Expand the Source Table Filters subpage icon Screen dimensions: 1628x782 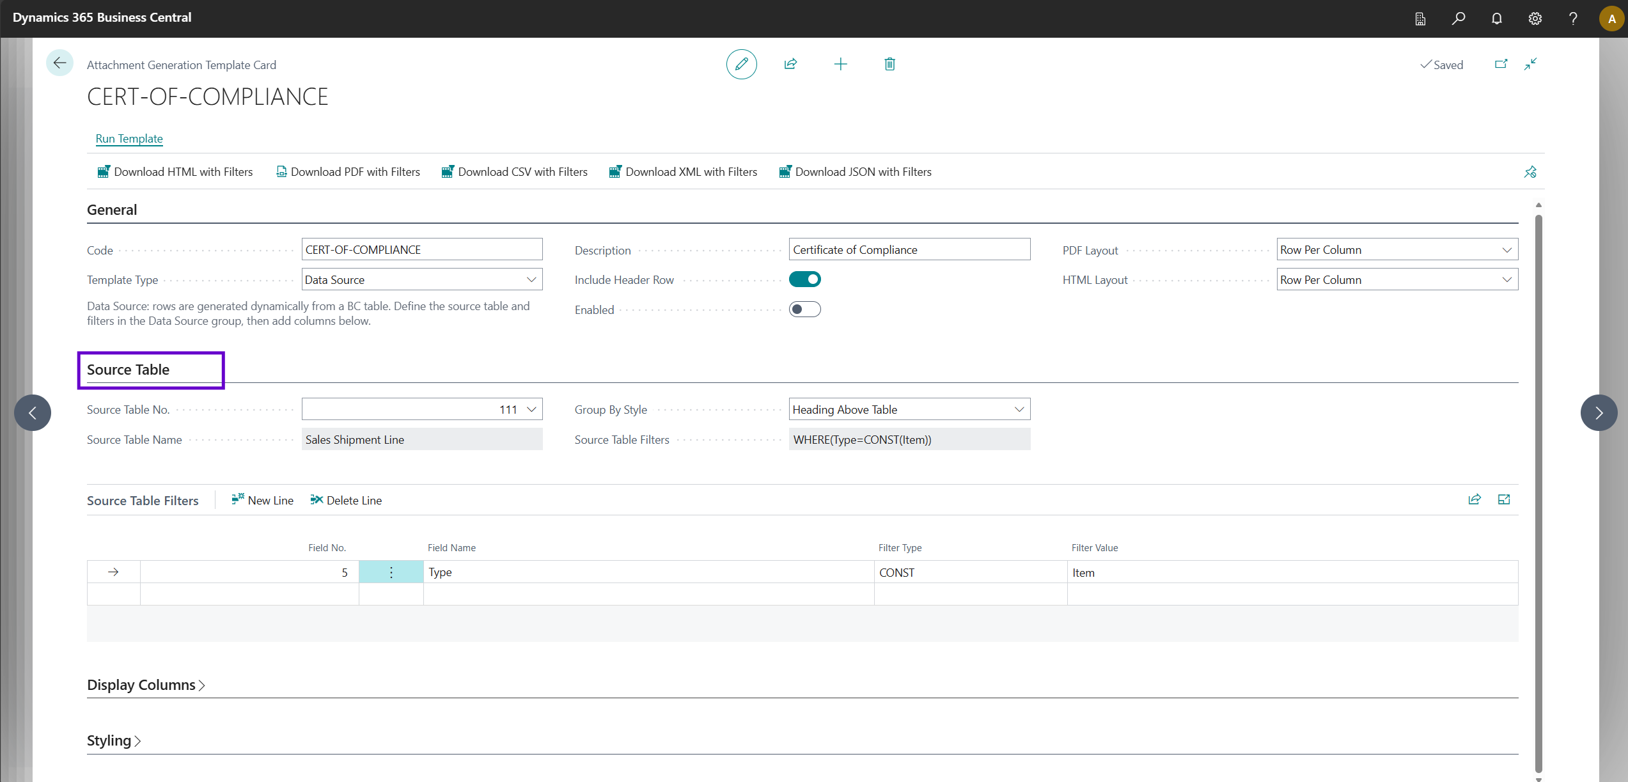point(1504,500)
